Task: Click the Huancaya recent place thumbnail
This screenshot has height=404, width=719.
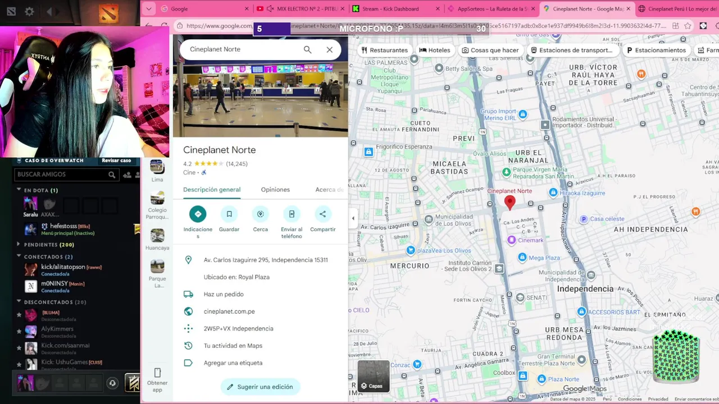Action: tap(157, 236)
